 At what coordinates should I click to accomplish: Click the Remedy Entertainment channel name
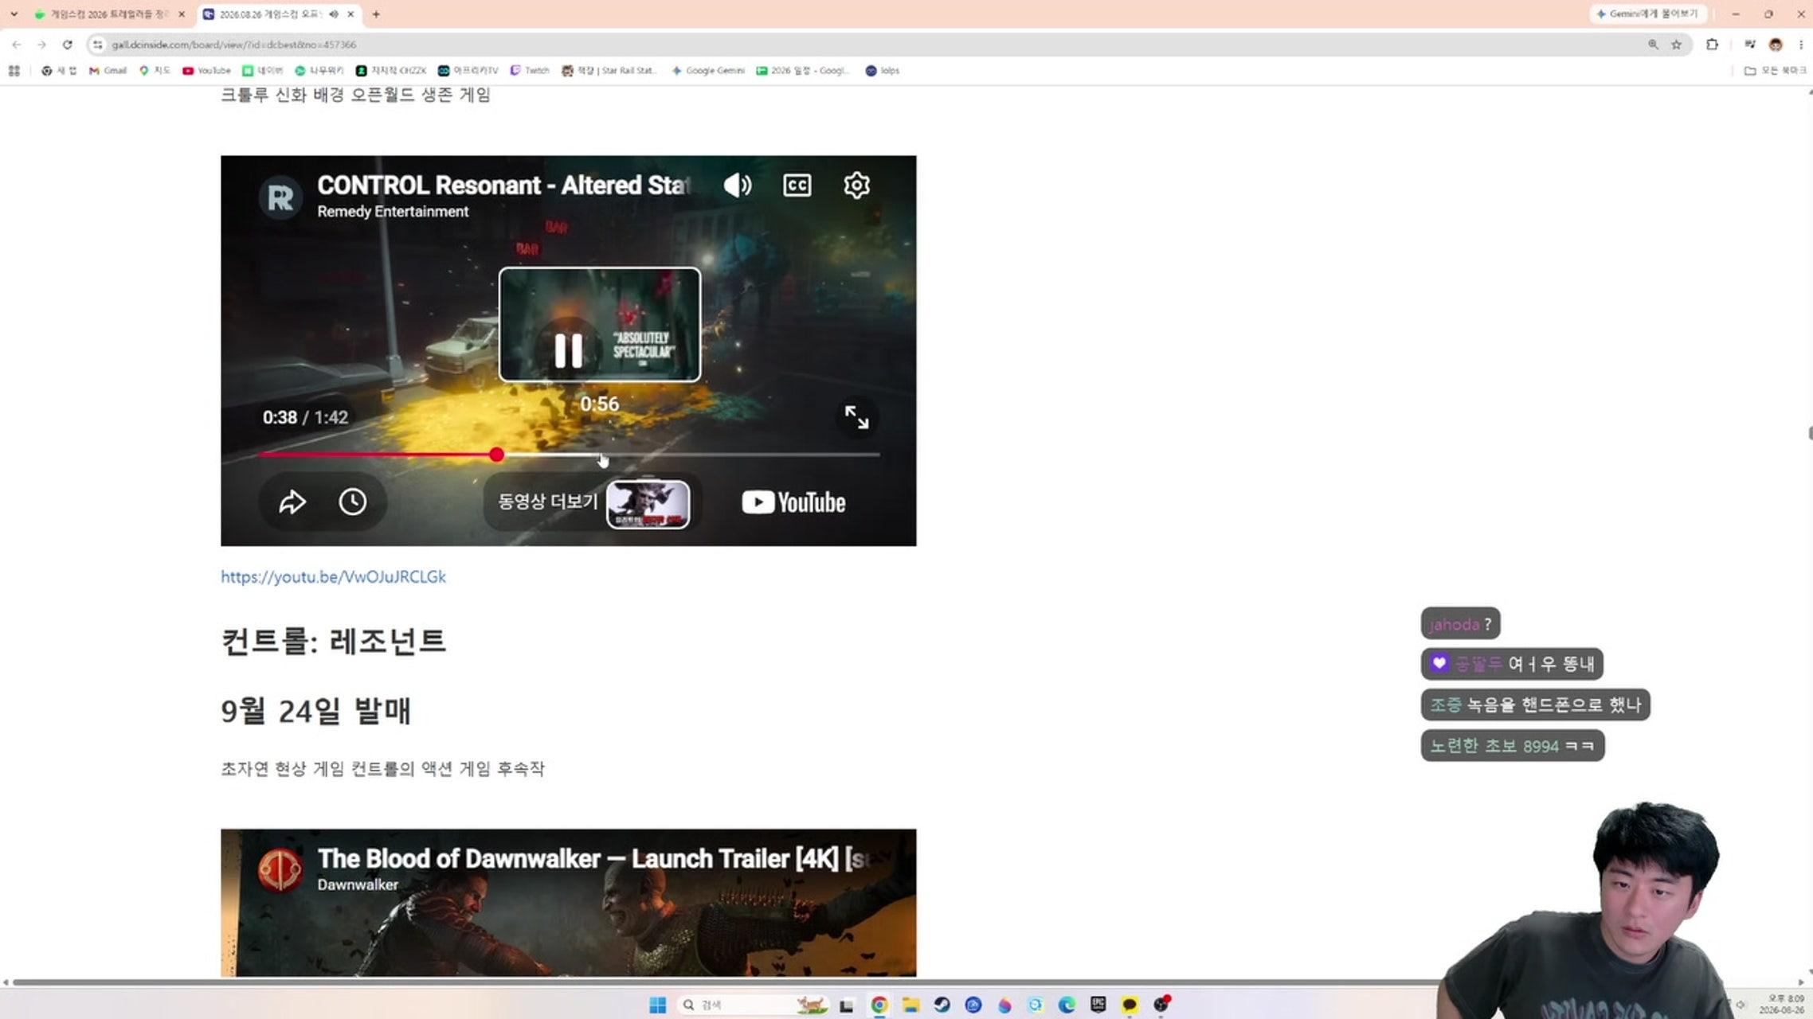click(x=393, y=212)
